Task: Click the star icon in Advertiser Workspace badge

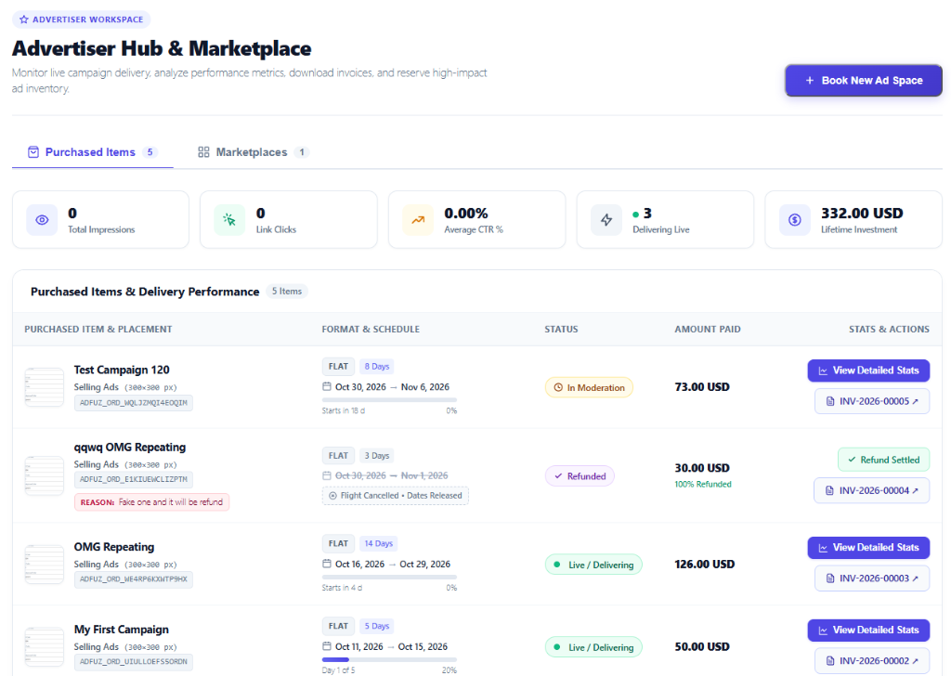Action: coord(23,19)
